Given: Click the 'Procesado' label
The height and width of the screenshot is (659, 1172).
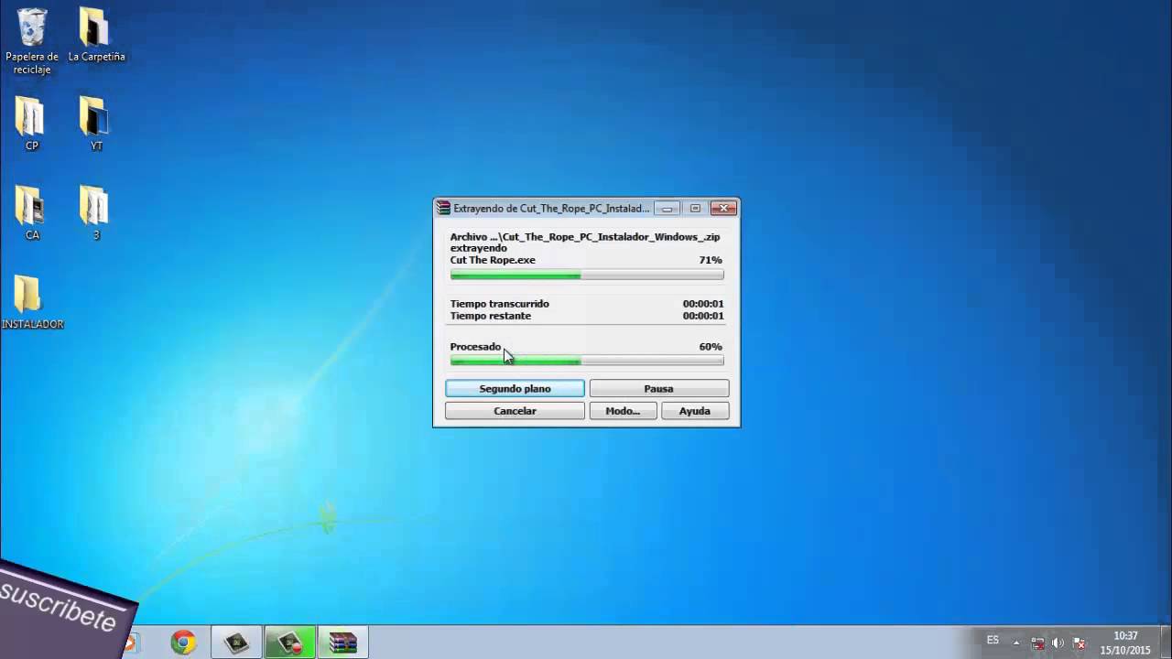Looking at the screenshot, I should tap(475, 347).
